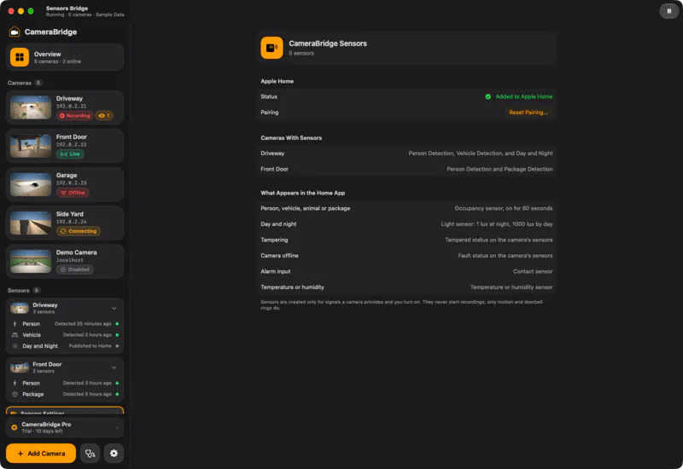Click the Driveway Person sensor icon

15,324
